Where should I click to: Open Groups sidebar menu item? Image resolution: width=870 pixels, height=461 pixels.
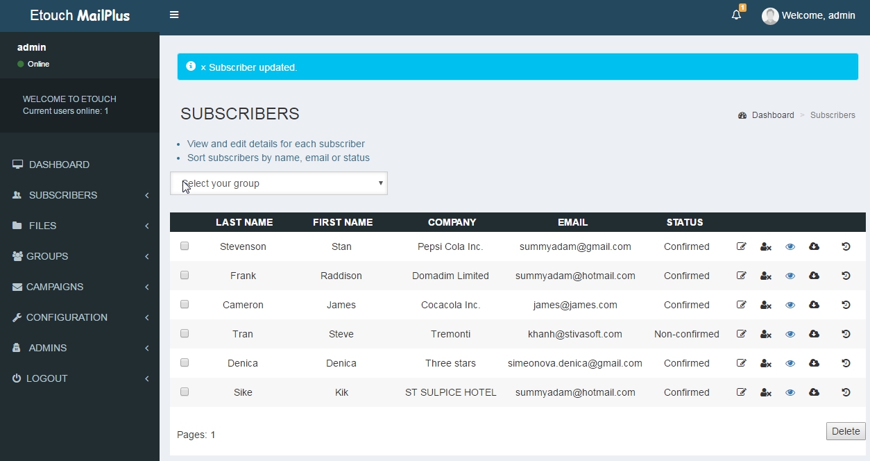click(80, 256)
